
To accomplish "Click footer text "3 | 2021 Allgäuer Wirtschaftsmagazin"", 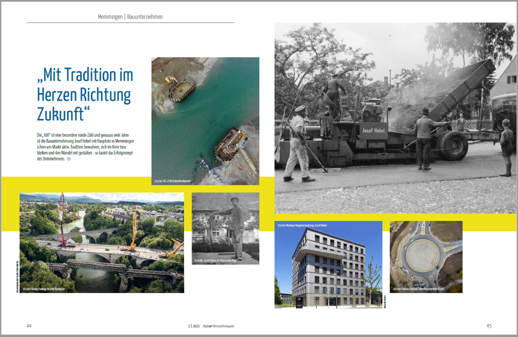I will (211, 326).
